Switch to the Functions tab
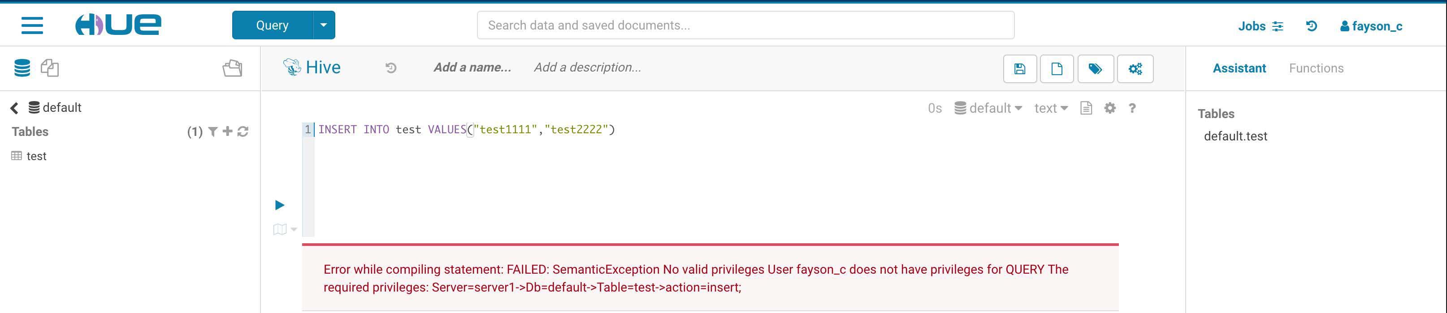The image size is (1447, 313). [1316, 68]
